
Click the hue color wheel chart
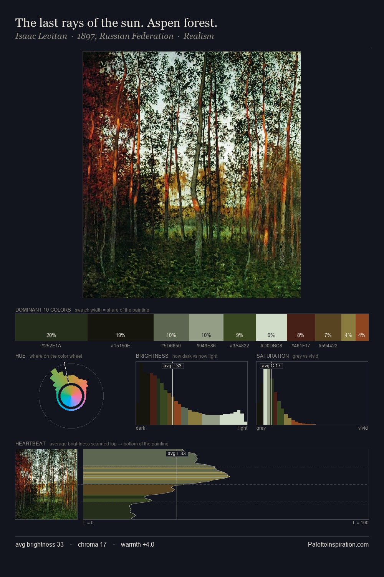click(71, 395)
